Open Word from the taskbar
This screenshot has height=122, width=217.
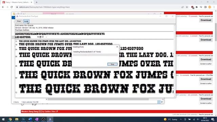(30, 119)
